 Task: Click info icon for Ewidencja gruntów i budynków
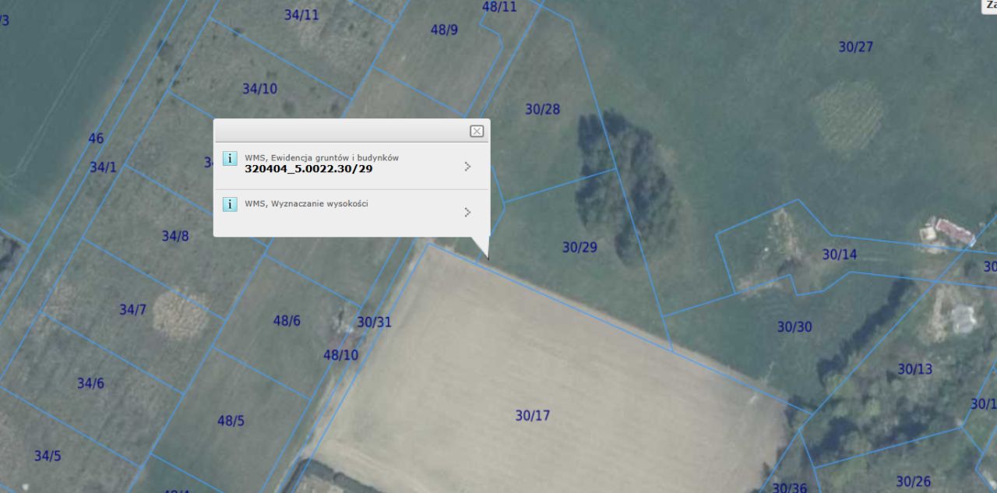(230, 159)
